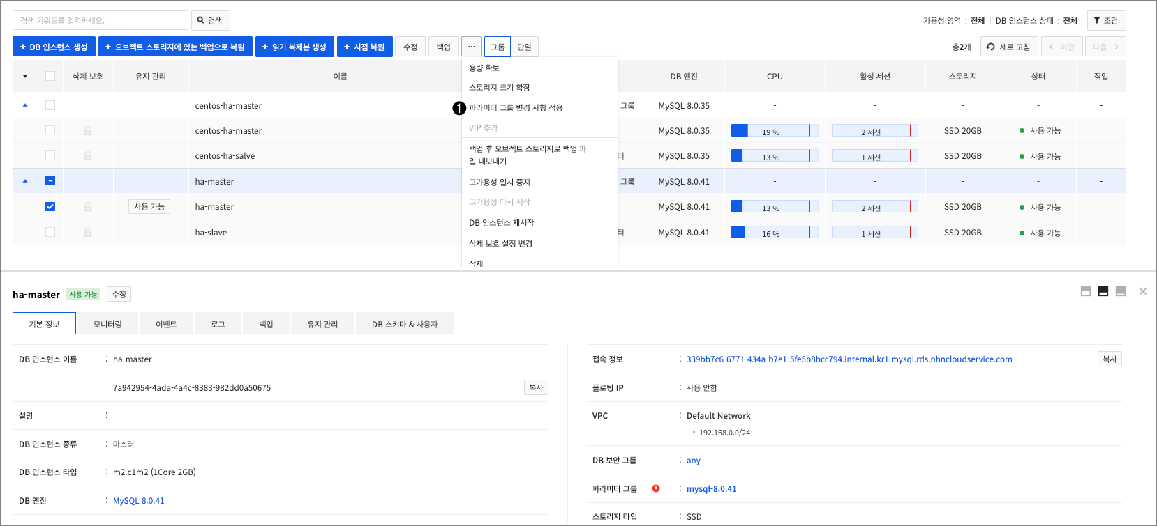1157x526 pixels.
Task: Click the search magnifier button
Action: click(210, 20)
